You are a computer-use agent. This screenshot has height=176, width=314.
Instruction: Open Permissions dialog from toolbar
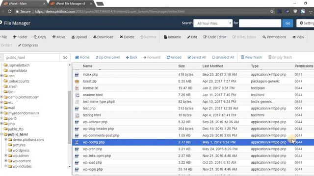tap(274, 37)
